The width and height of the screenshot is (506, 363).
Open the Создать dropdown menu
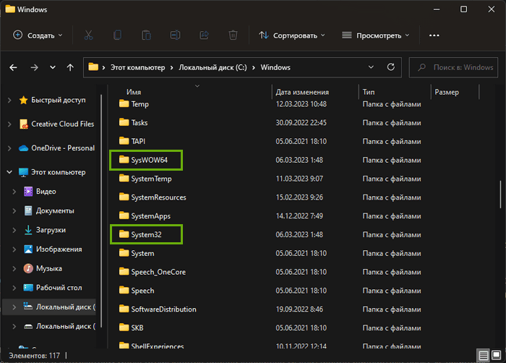coord(38,35)
